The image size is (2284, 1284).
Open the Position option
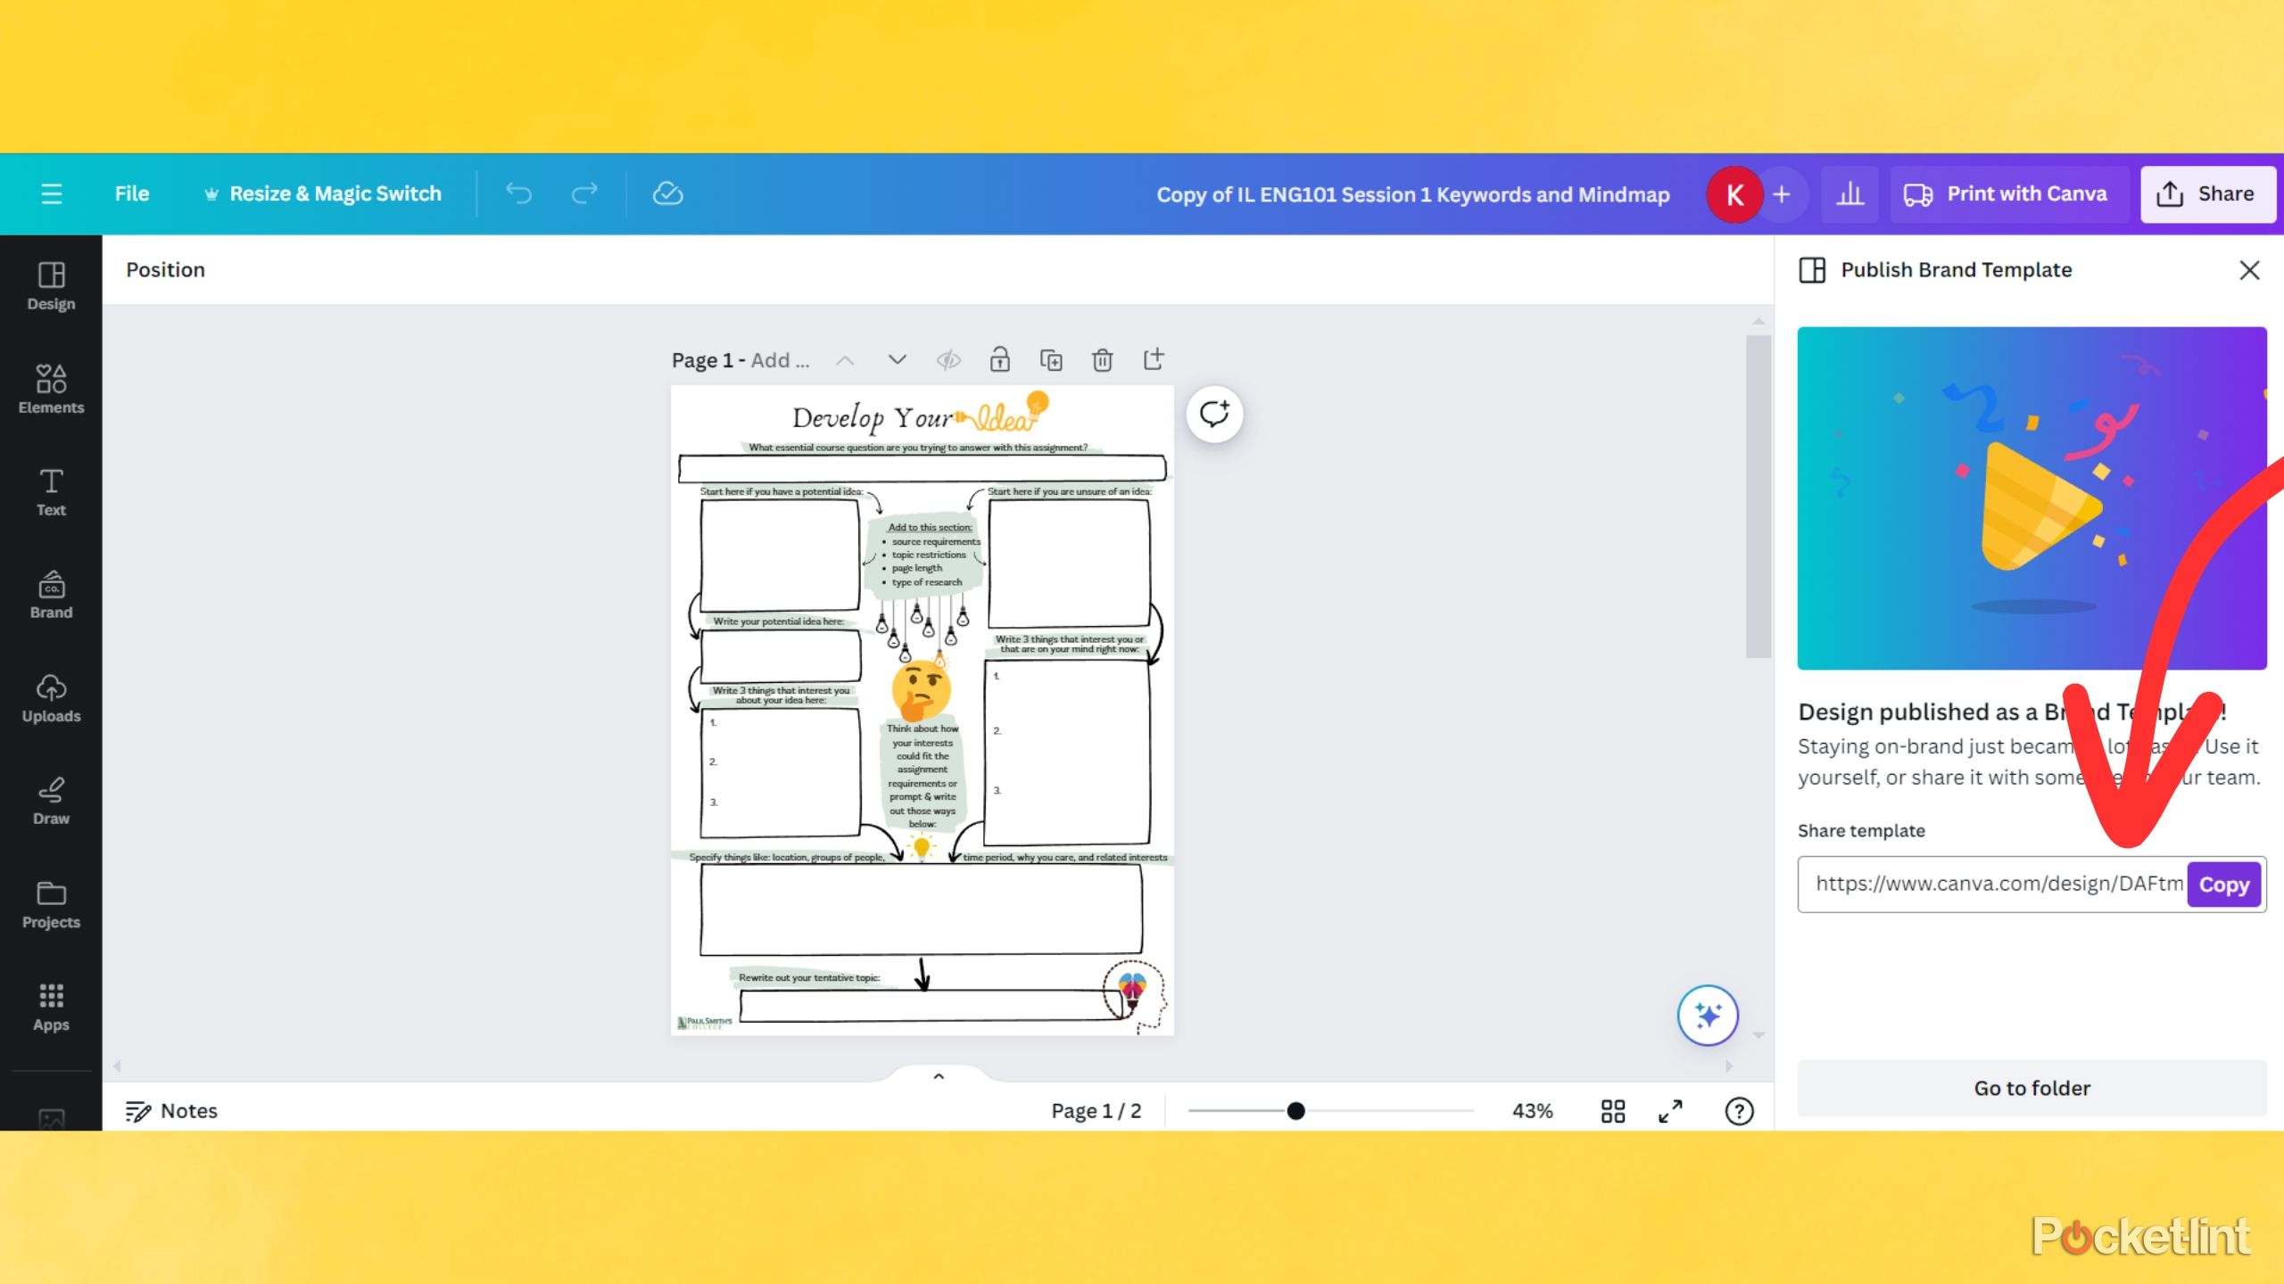[x=165, y=269]
